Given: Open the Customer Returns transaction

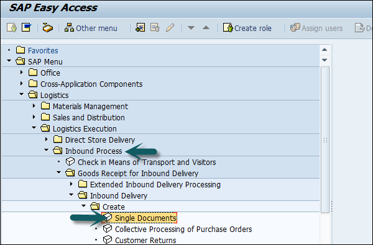Looking at the screenshot, I should (145, 240).
